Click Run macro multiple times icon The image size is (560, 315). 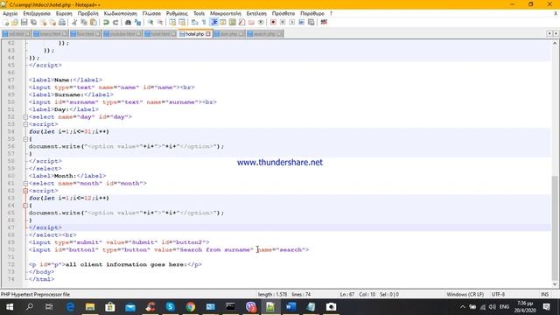pos(301,22)
